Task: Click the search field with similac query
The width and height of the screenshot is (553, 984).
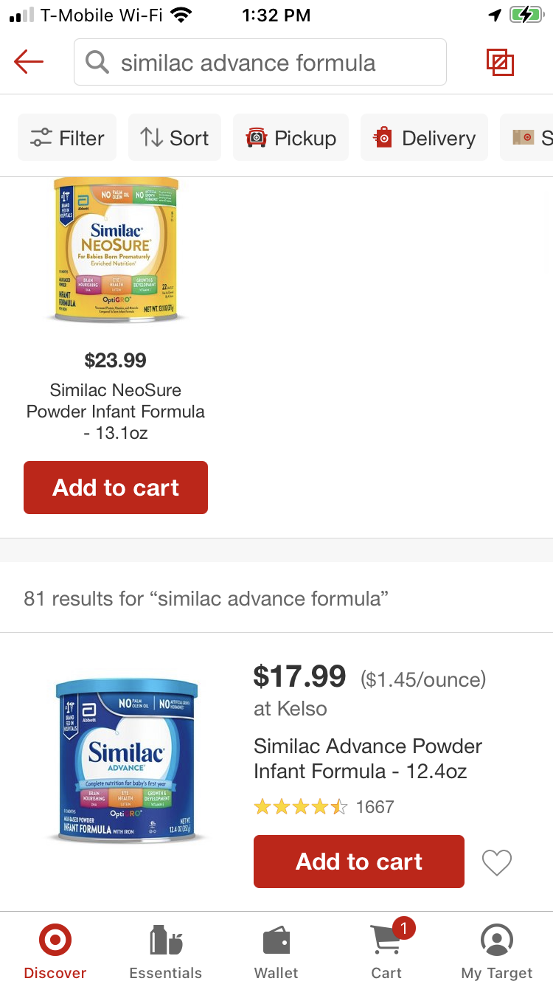Action: (x=273, y=63)
